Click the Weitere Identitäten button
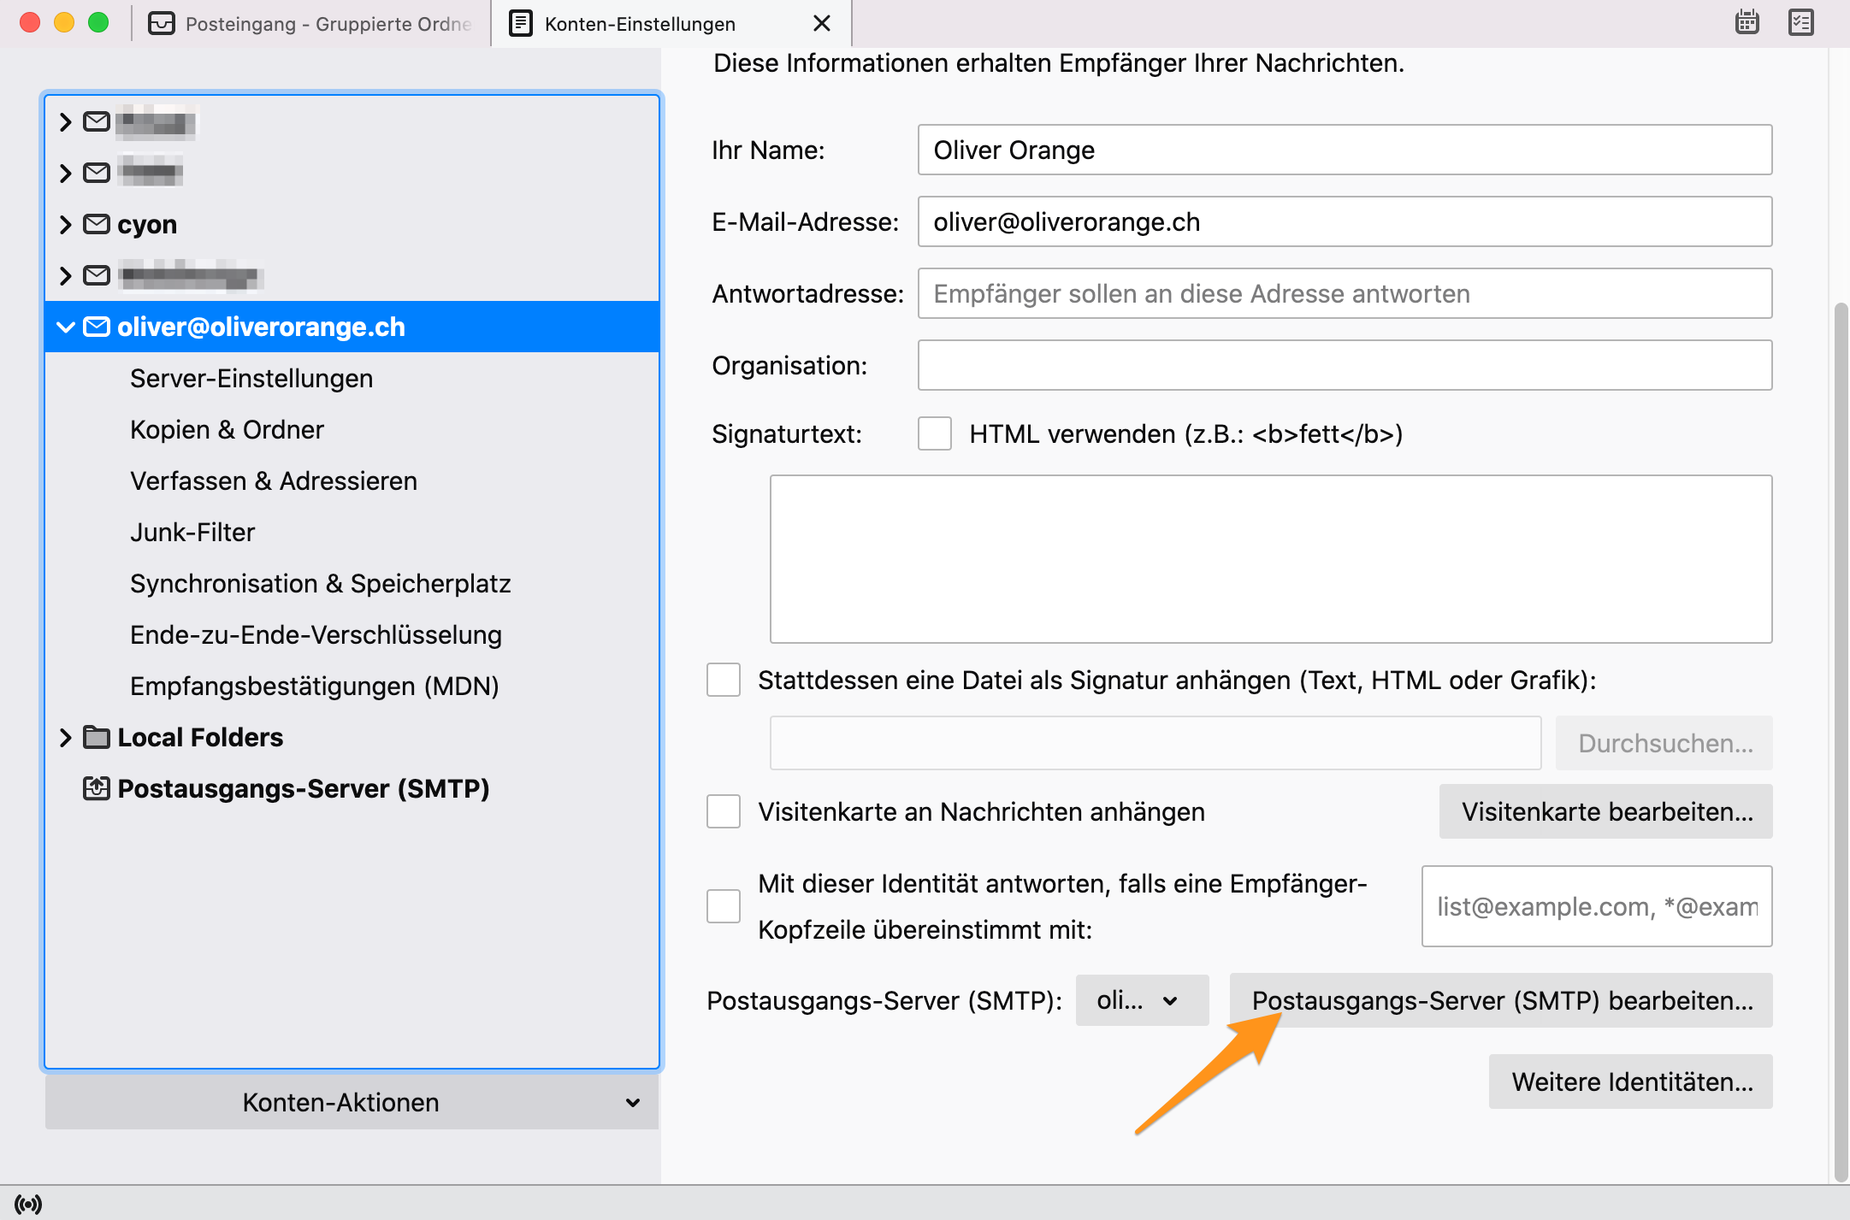Screen dimensions: 1850x1220 coord(1630,1081)
